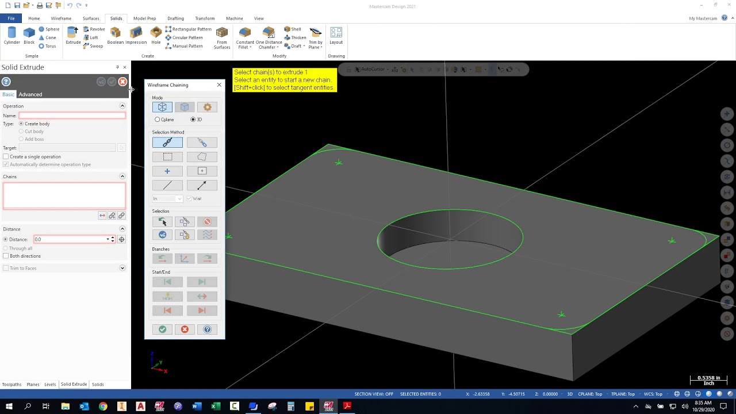Open the File menu
This screenshot has width=736, height=414.
11,18
